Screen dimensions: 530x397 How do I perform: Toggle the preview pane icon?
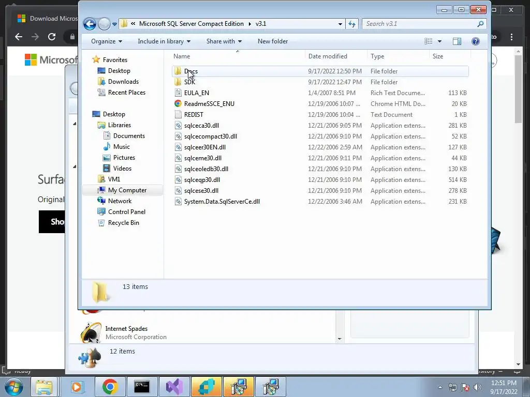[x=457, y=41]
